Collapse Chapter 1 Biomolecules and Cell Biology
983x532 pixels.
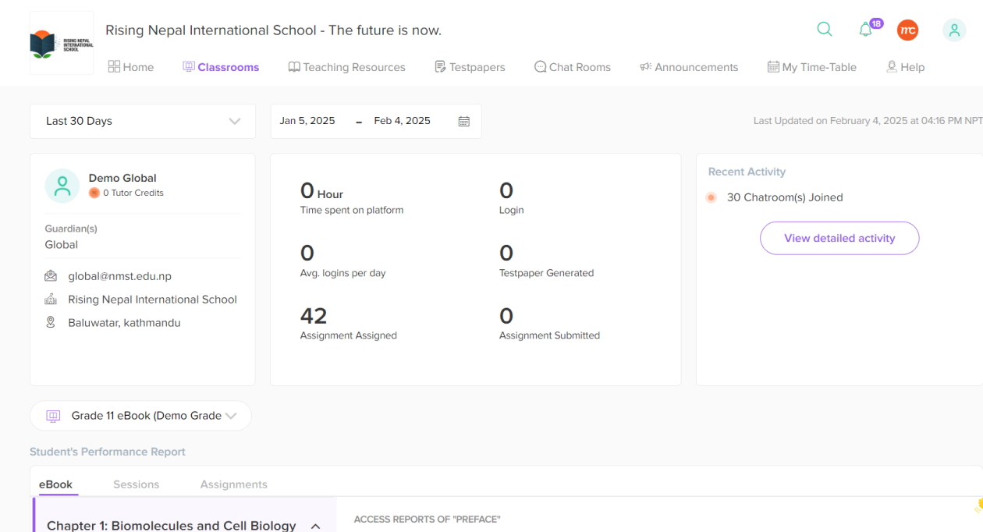(315, 526)
